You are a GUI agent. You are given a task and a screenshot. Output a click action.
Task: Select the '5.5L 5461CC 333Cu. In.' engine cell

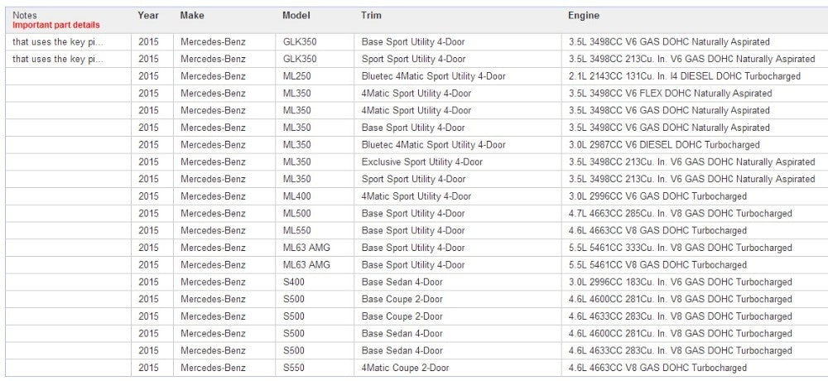(680, 248)
